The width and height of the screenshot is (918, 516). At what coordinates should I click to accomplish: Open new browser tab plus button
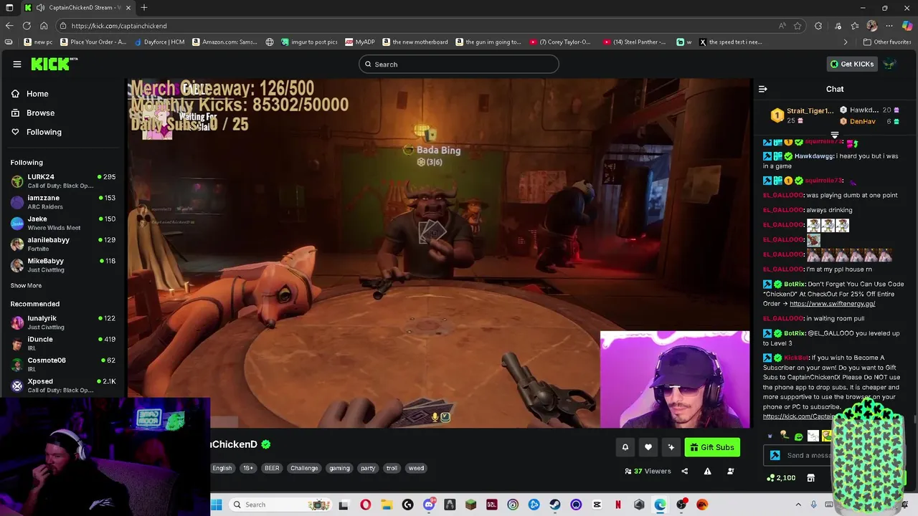point(144,8)
